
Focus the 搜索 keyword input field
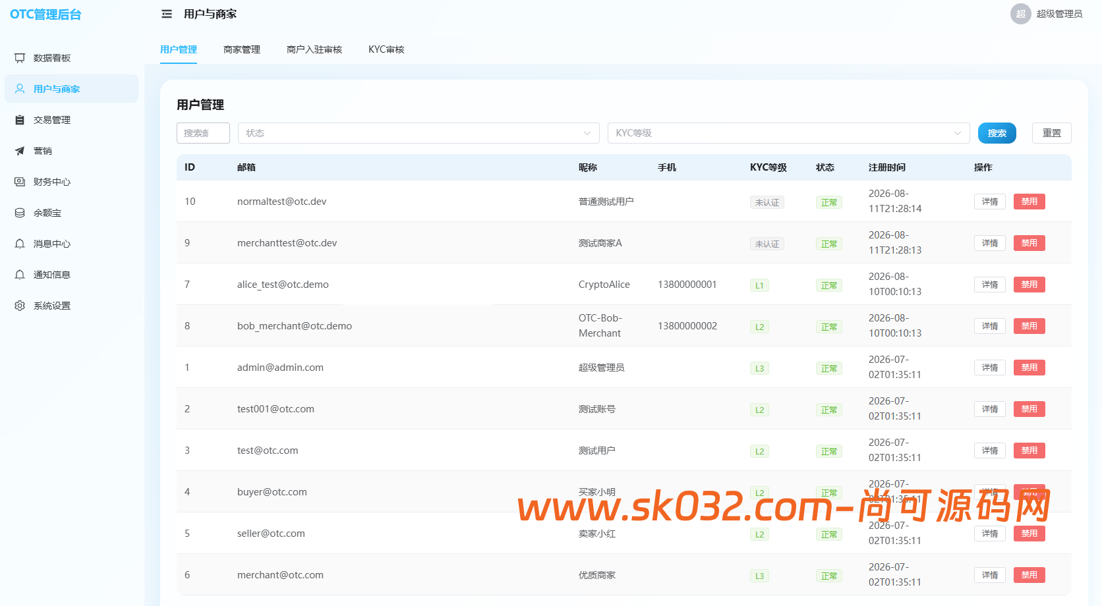(203, 133)
